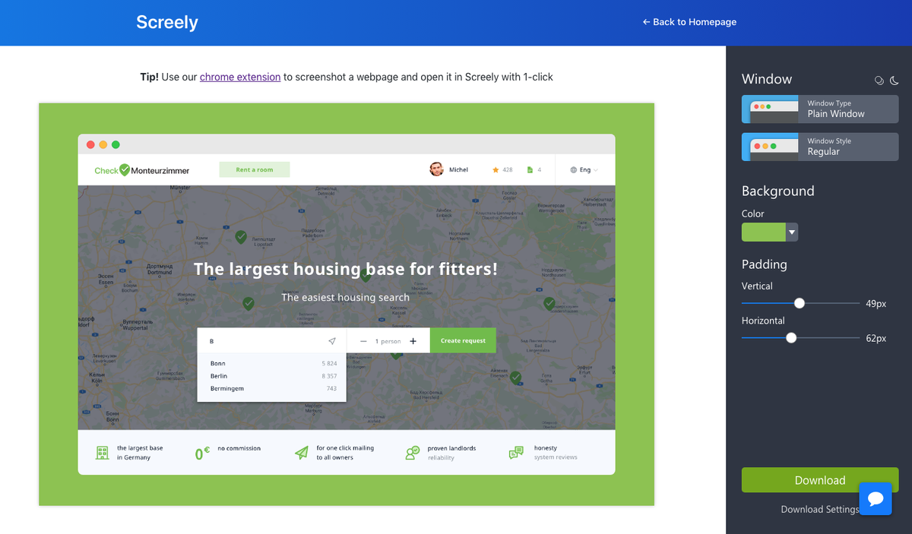Click the yellow dot in mockup titlebar

click(103, 144)
